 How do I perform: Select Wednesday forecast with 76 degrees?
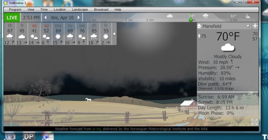click(x=82, y=34)
